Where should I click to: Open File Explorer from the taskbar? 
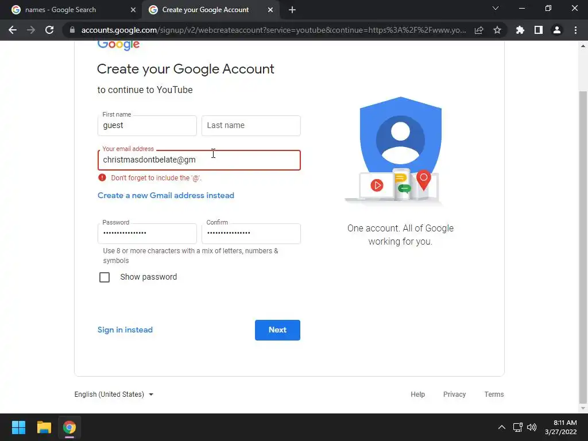(x=44, y=427)
